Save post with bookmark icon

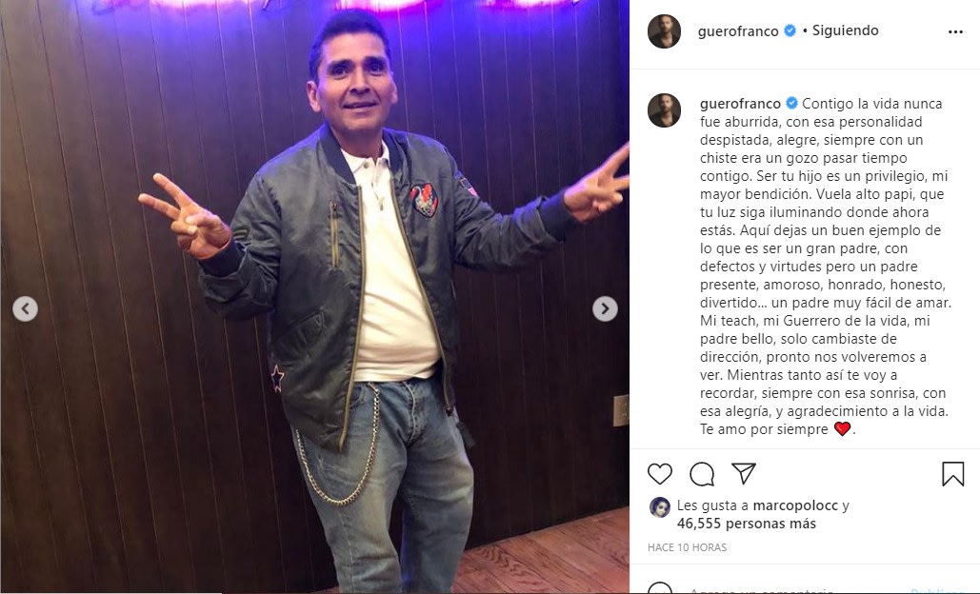(x=952, y=473)
